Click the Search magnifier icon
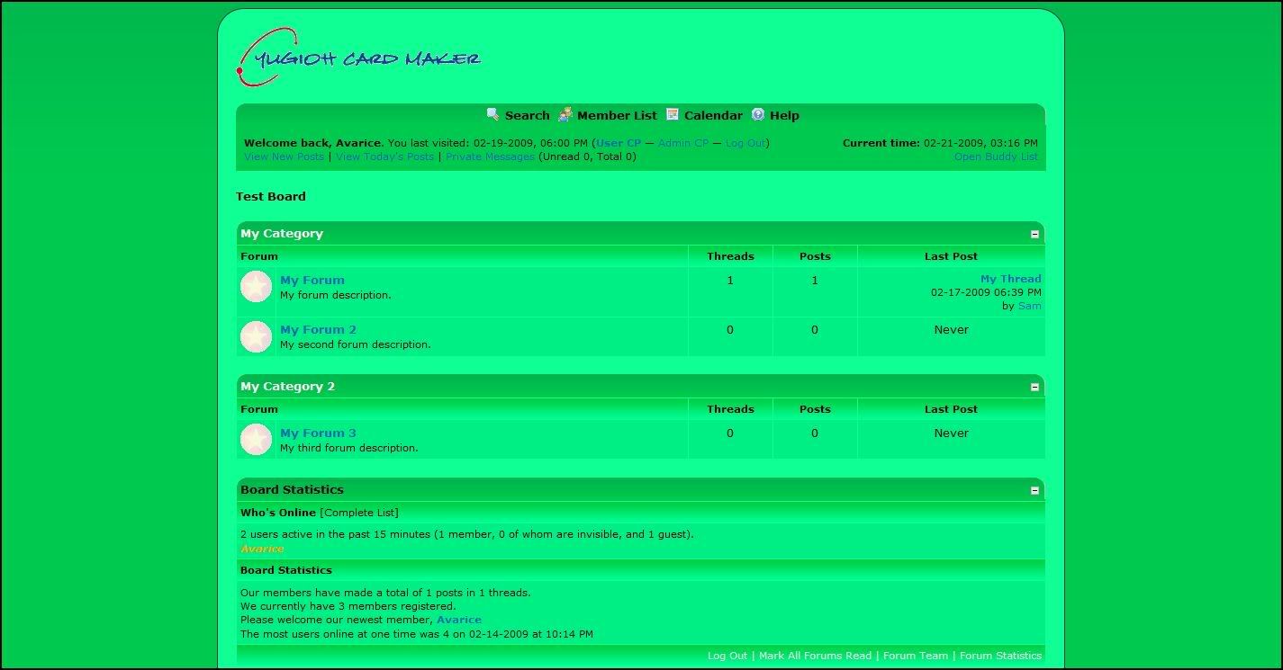The width and height of the screenshot is (1283, 670). 492,114
